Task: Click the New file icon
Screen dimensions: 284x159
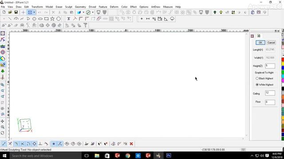Action: 4,12
